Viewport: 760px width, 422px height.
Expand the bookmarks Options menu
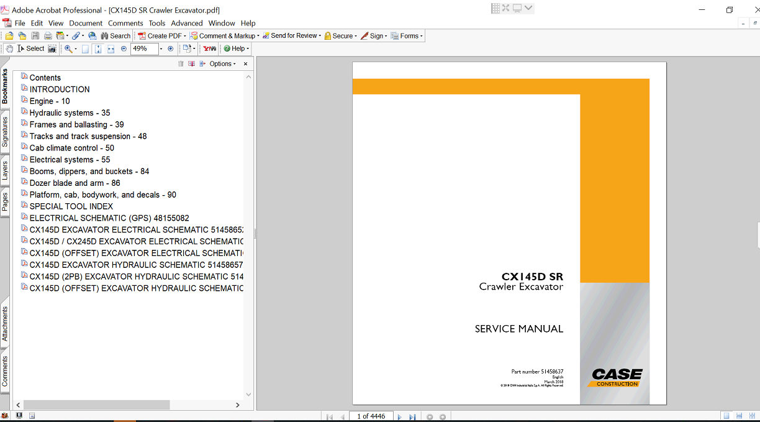(x=222, y=64)
